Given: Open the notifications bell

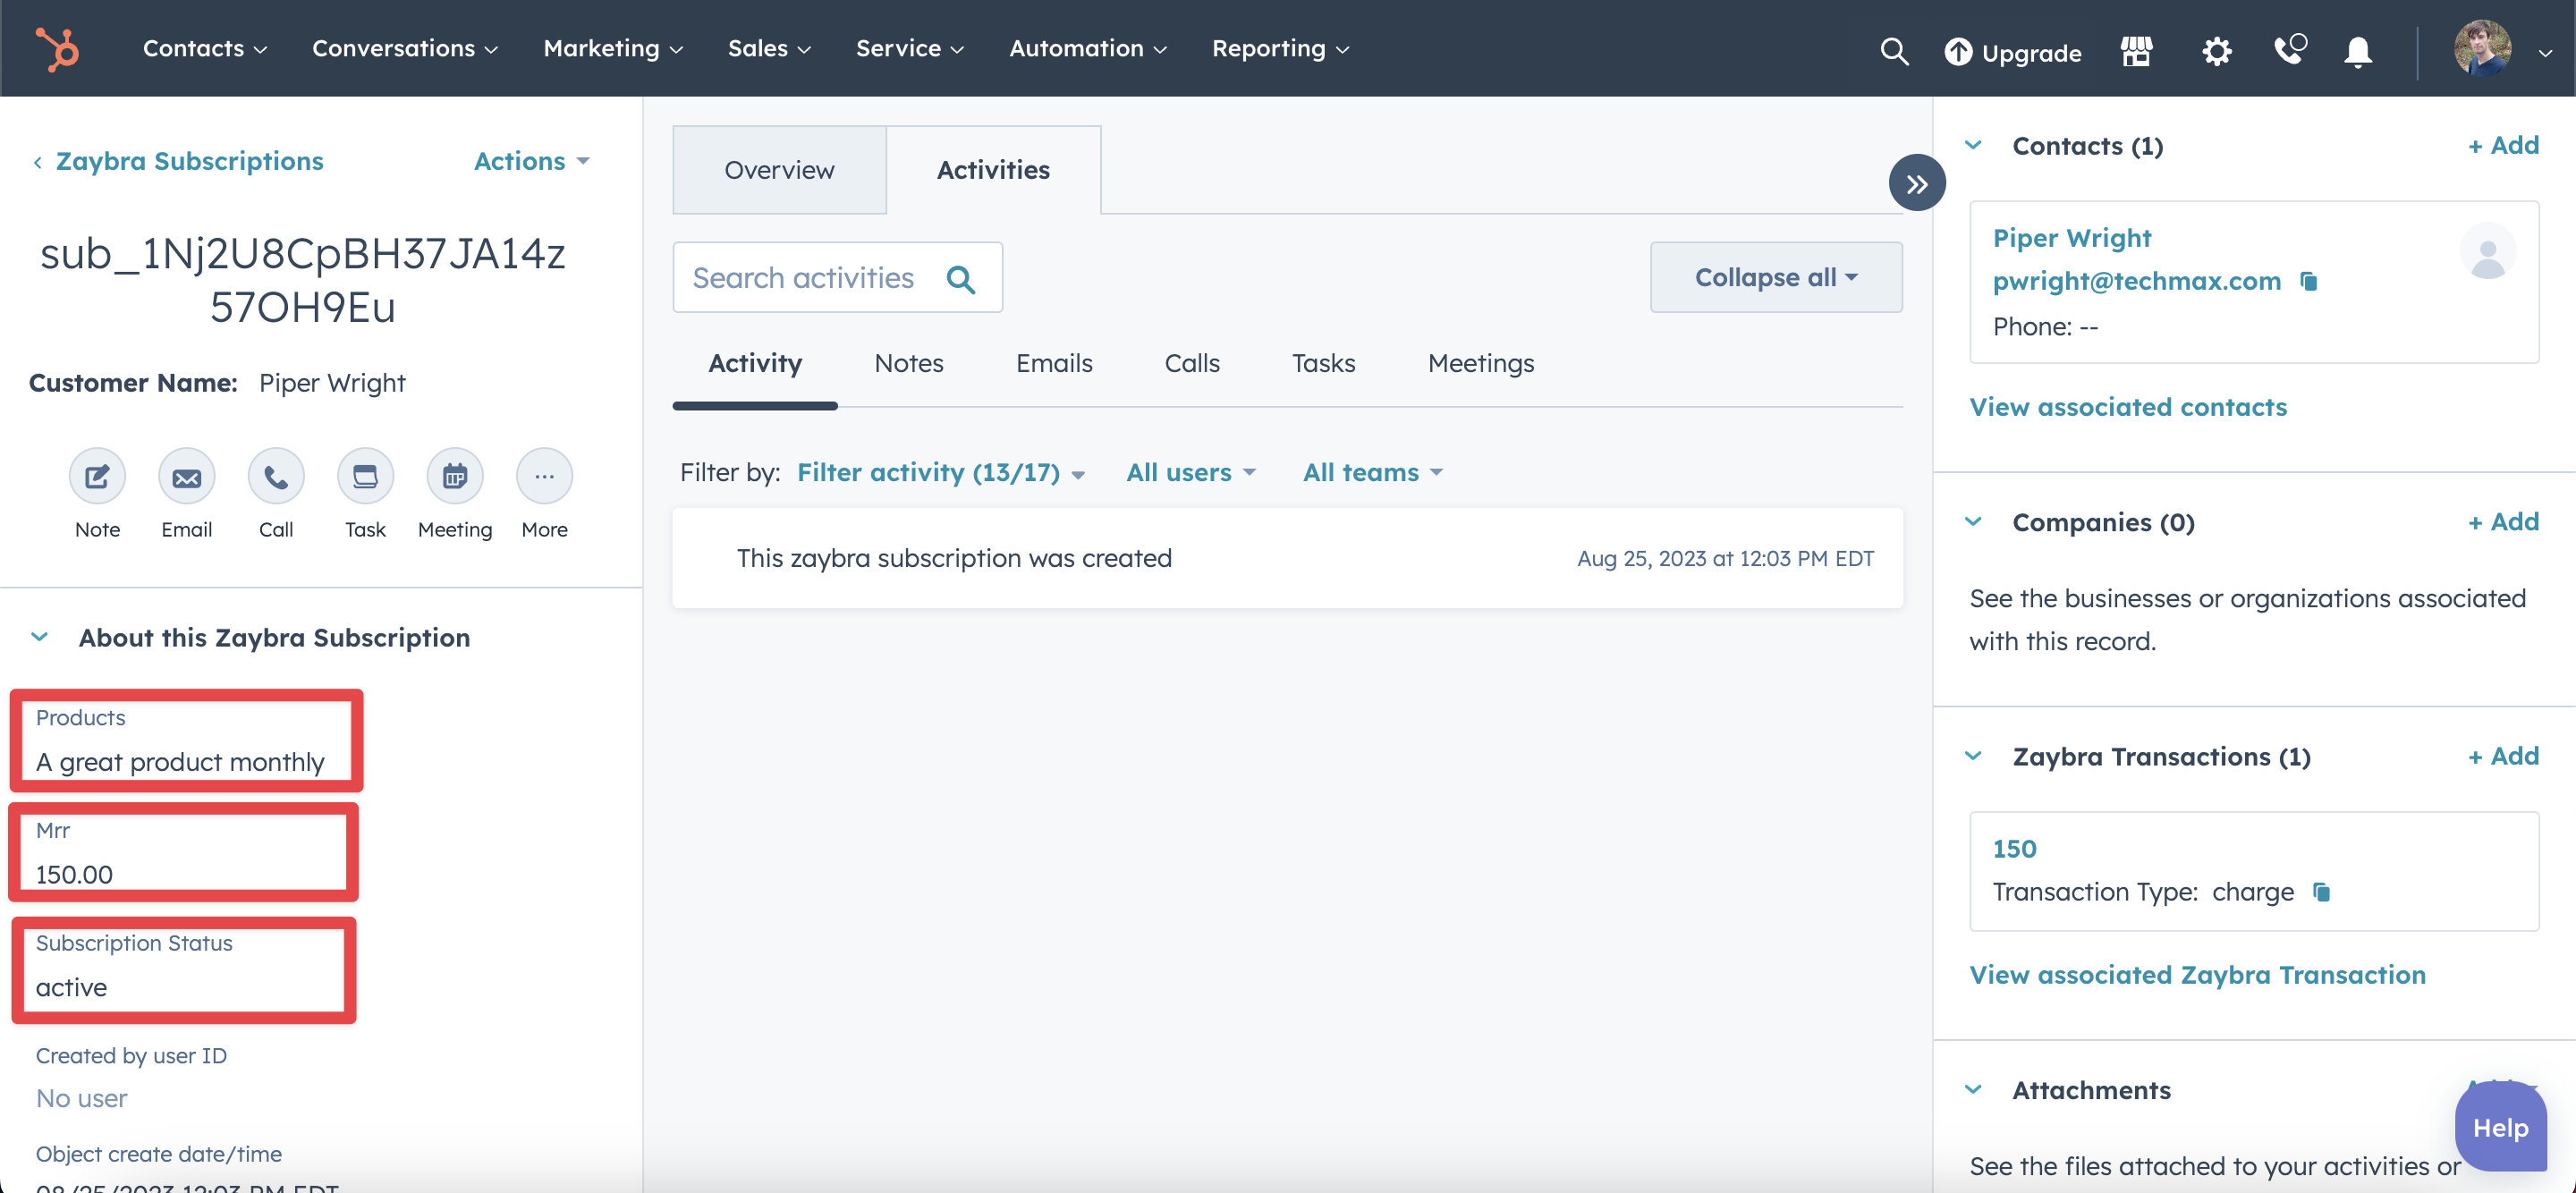Looking at the screenshot, I should pos(2358,51).
